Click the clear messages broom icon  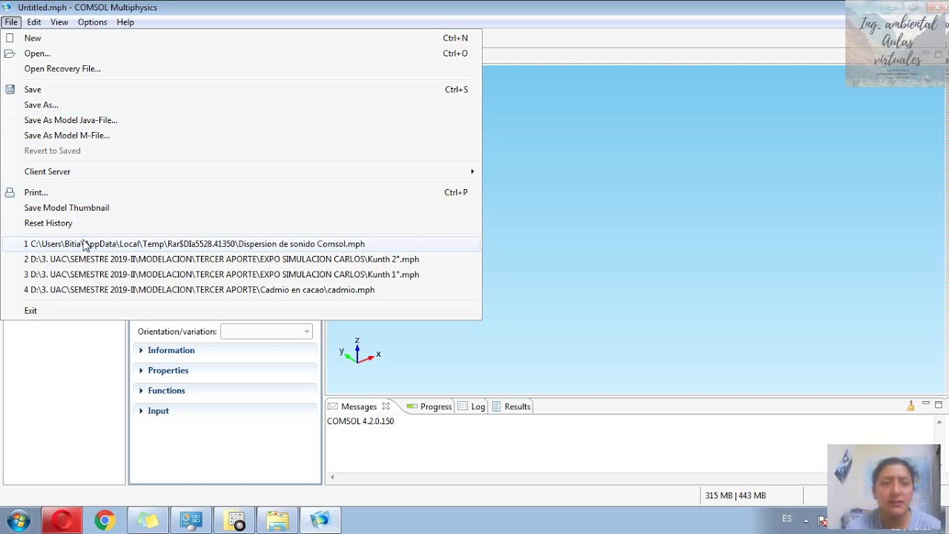(910, 406)
